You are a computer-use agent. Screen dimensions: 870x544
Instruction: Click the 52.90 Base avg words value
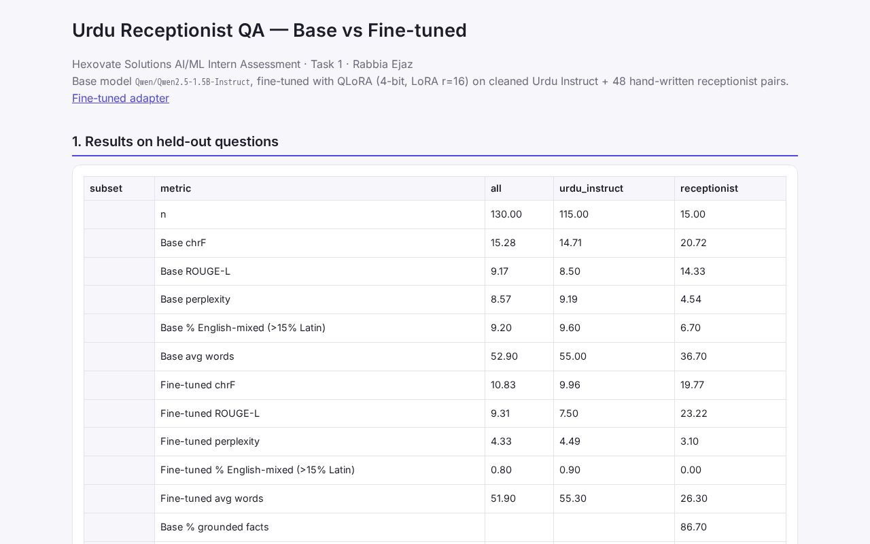[x=504, y=356]
